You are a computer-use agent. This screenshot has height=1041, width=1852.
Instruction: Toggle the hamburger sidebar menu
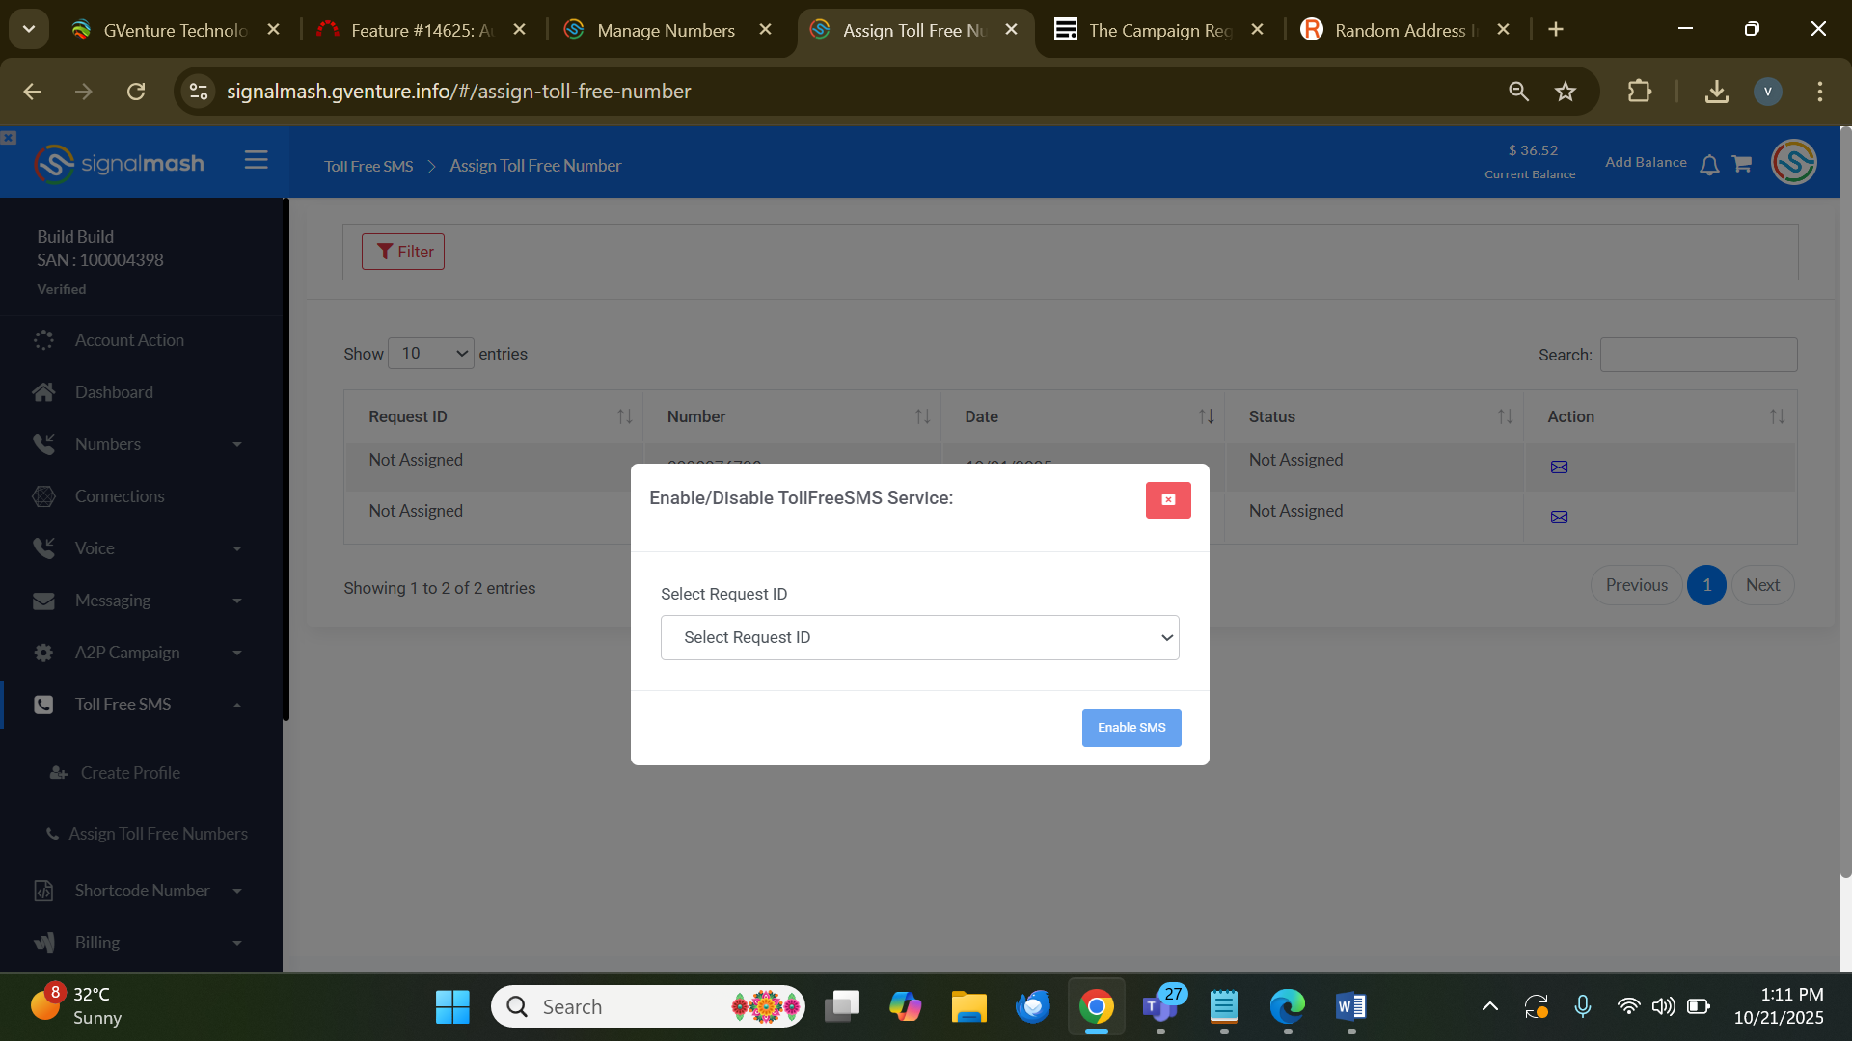(256, 160)
